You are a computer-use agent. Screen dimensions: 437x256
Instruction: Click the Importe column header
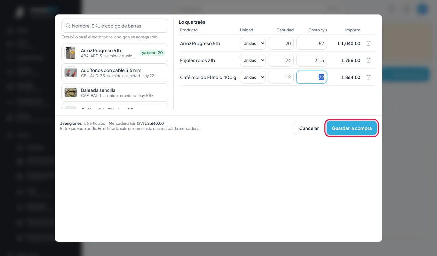[x=353, y=30]
